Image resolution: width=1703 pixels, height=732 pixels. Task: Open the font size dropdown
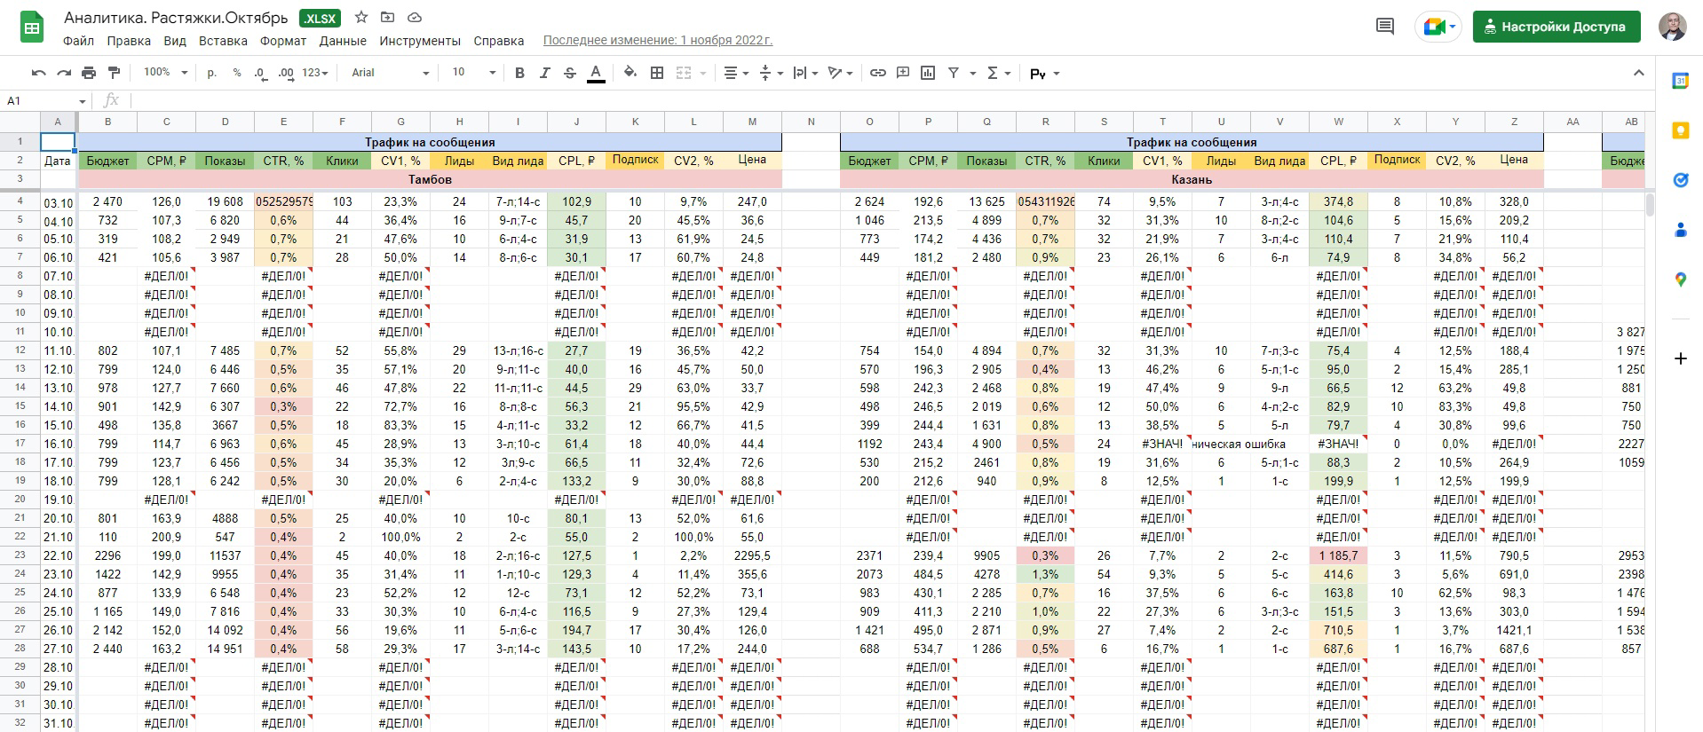(473, 73)
